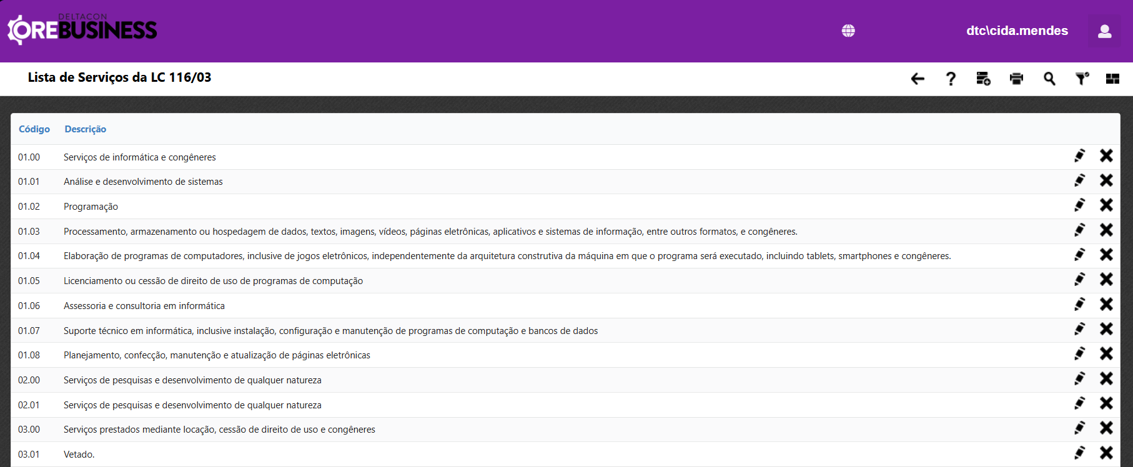Image resolution: width=1133 pixels, height=467 pixels.
Task: Click the back arrow in the toolbar
Action: (918, 79)
